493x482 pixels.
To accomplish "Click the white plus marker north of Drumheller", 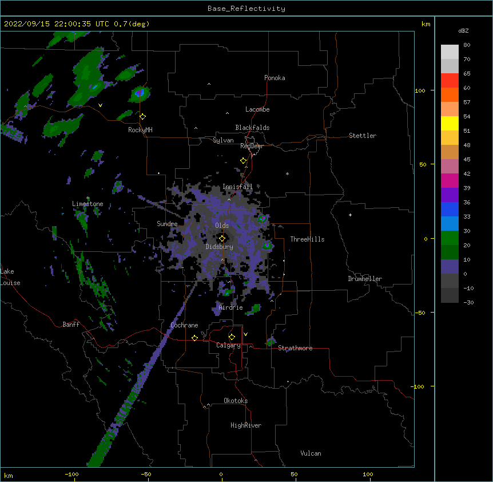I will (350, 215).
